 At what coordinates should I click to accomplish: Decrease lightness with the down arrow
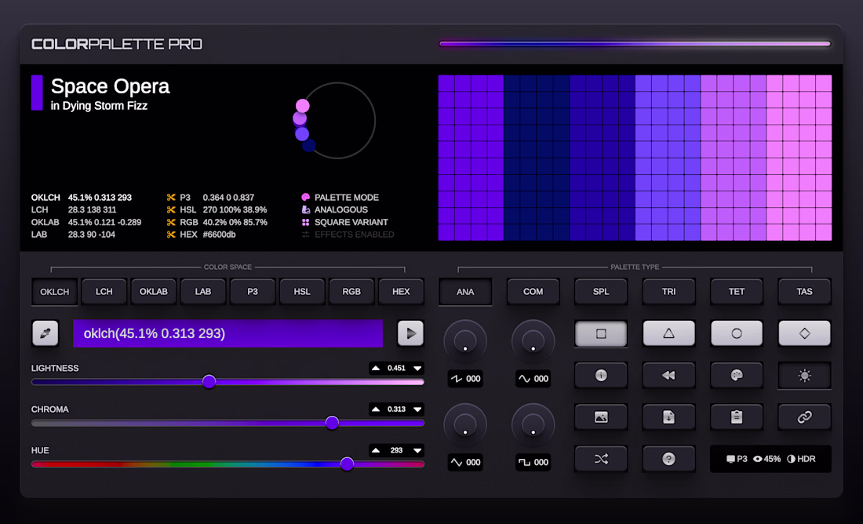[x=417, y=368]
